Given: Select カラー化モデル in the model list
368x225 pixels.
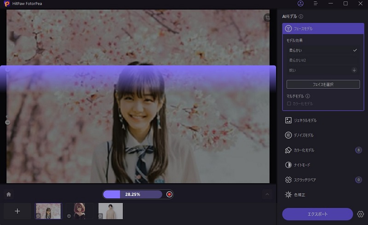Looking at the screenshot, I should click(323, 150).
